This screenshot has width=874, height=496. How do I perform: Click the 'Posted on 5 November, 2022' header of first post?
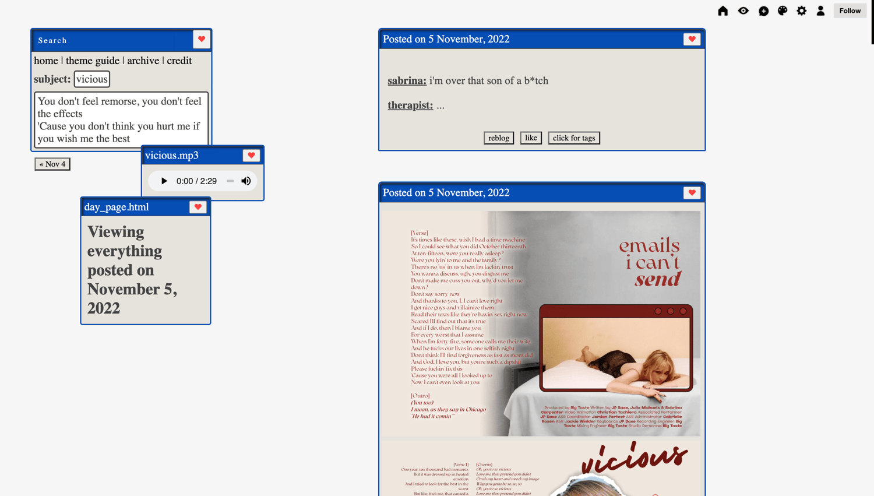[x=446, y=39]
